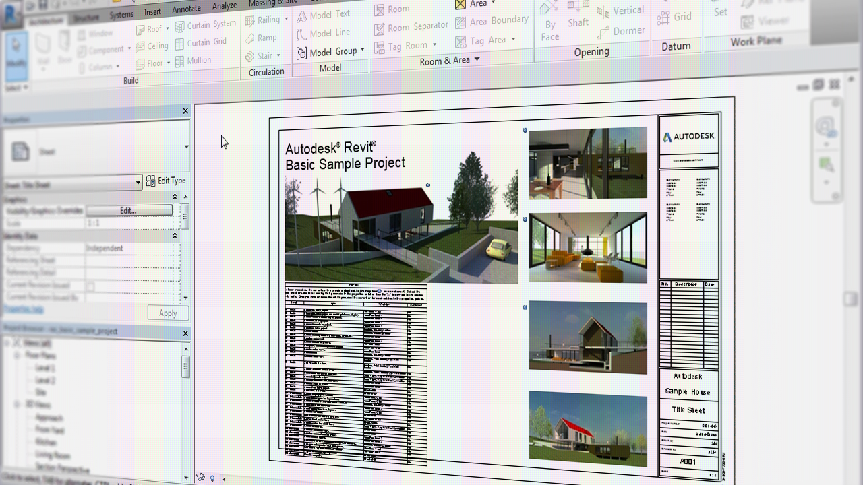Collapse the Graphics properties section
Screen dimensions: 863x485
[175, 197]
